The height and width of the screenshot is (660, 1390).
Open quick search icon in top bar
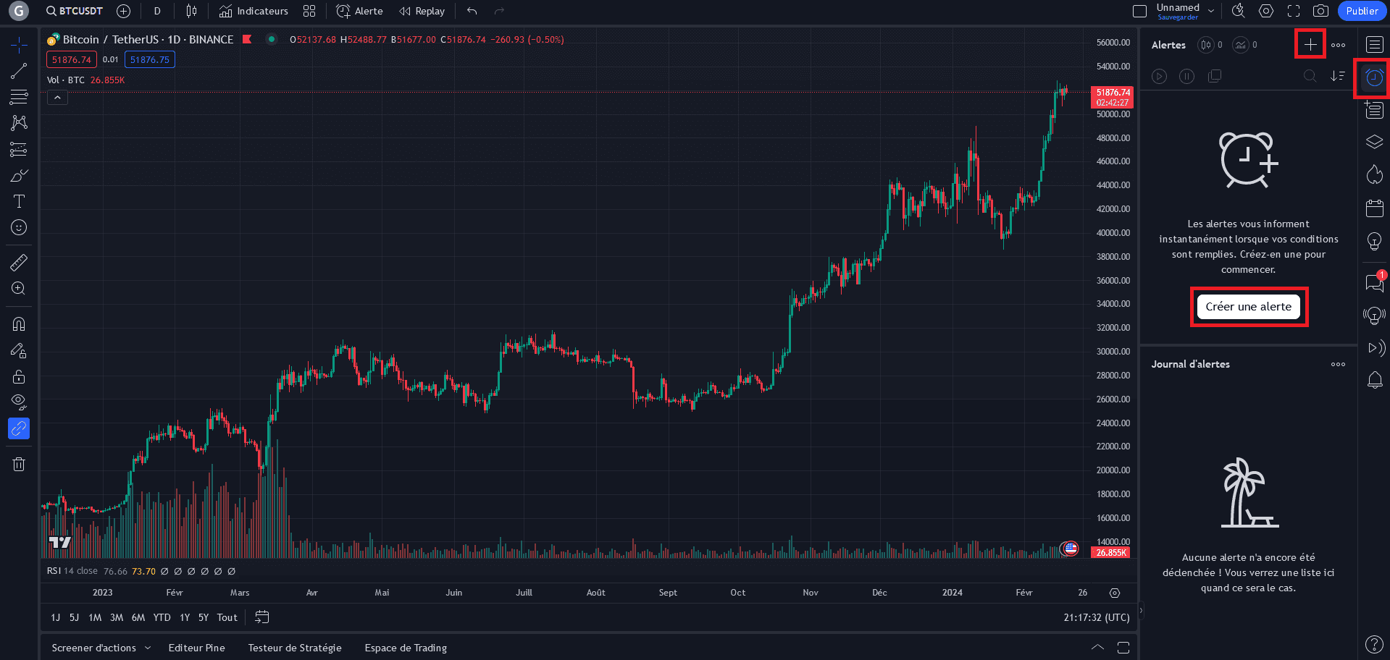1239,11
